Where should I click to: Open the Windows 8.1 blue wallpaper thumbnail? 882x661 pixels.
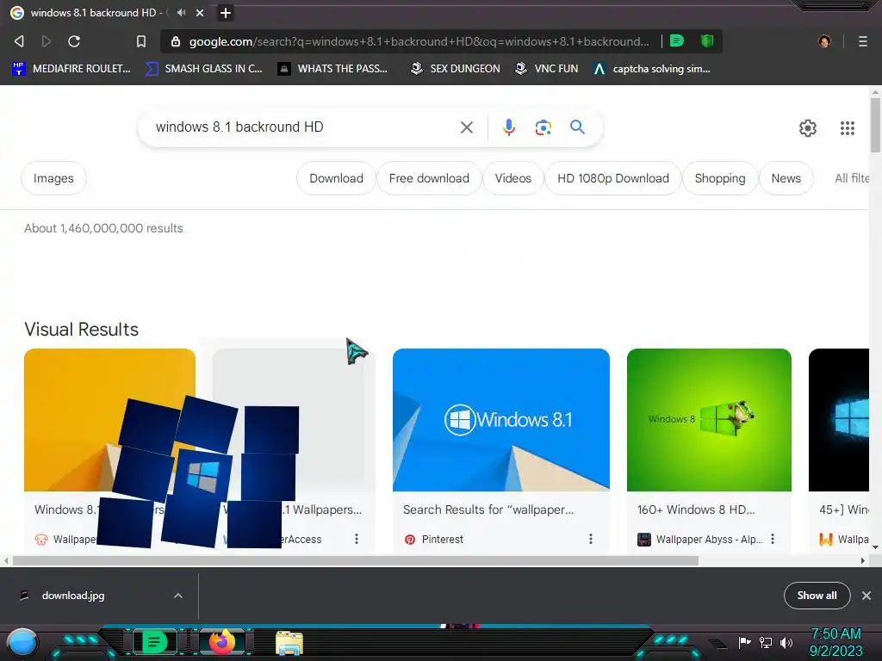point(500,420)
